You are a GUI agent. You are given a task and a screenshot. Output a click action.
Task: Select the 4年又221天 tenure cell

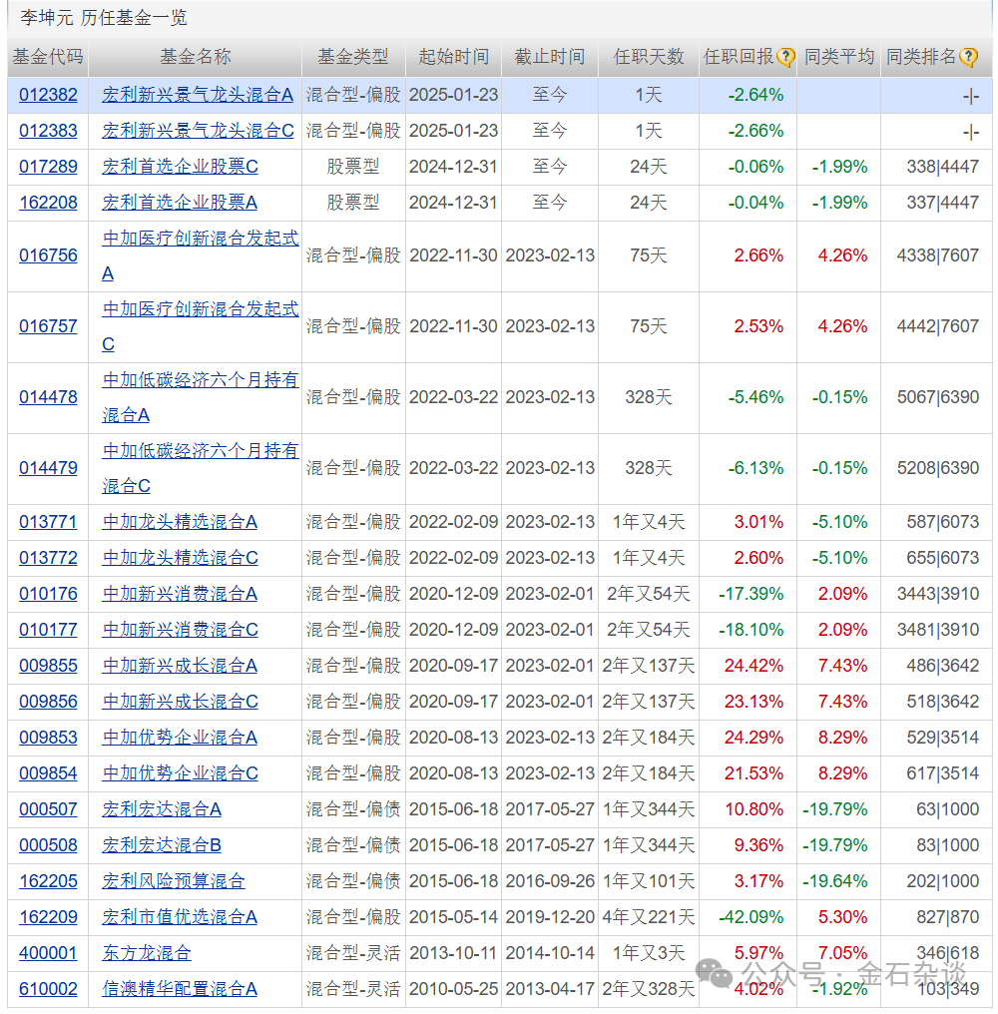[649, 917]
